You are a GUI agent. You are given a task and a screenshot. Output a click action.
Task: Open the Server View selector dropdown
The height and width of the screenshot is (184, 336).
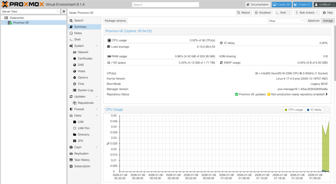31,11
